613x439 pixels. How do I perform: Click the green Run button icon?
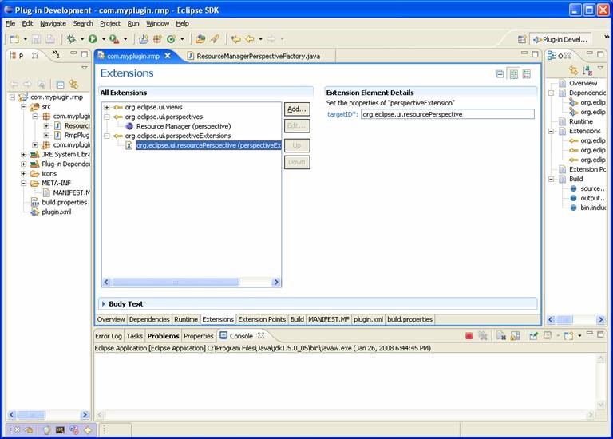93,38
